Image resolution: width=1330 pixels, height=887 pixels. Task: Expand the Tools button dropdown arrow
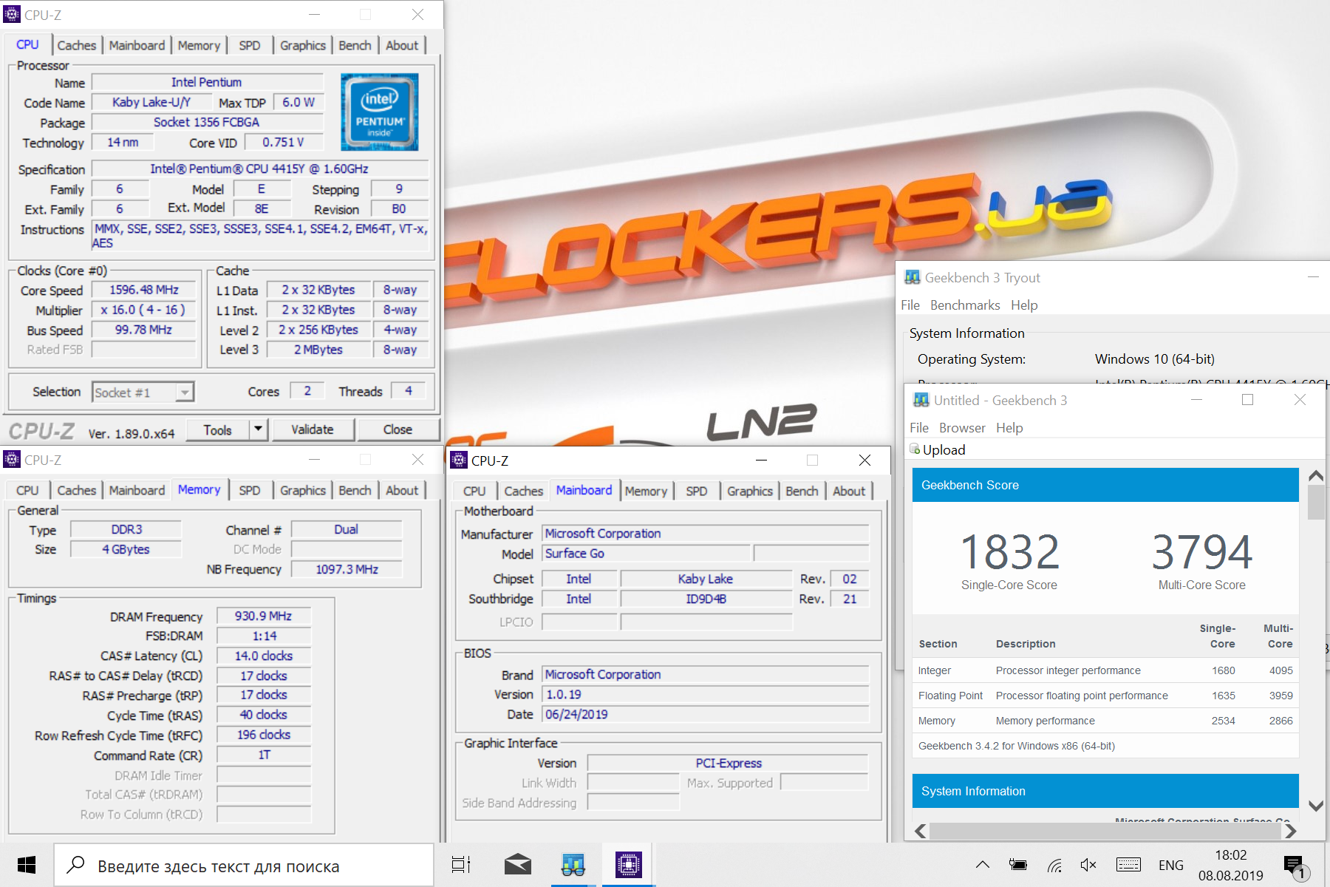(x=258, y=429)
